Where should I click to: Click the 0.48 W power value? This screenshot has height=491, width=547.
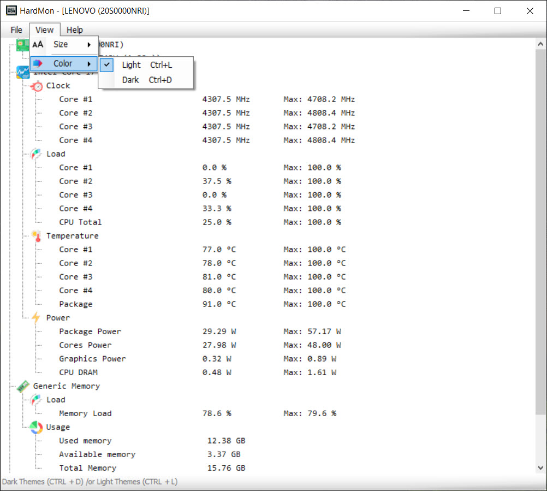[217, 372]
